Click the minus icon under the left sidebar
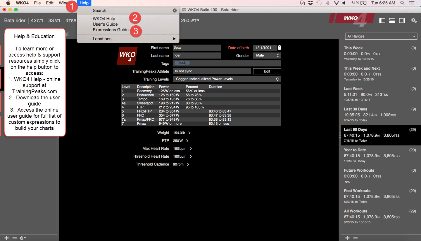Image resolution: width=421 pixels, height=241 pixels. (15, 238)
